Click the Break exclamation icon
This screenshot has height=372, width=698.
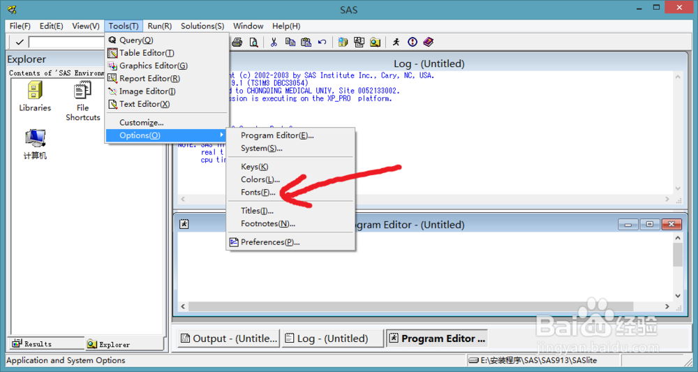[413, 43]
